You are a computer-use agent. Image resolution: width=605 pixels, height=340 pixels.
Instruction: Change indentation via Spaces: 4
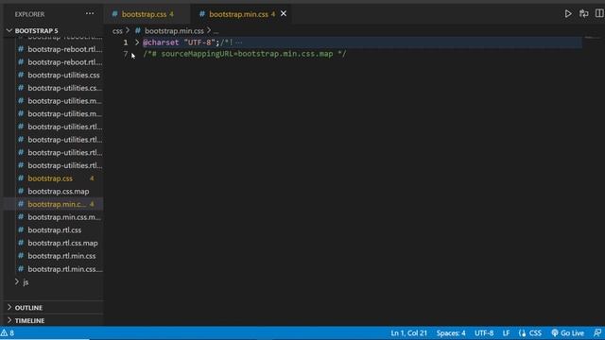coord(451,333)
